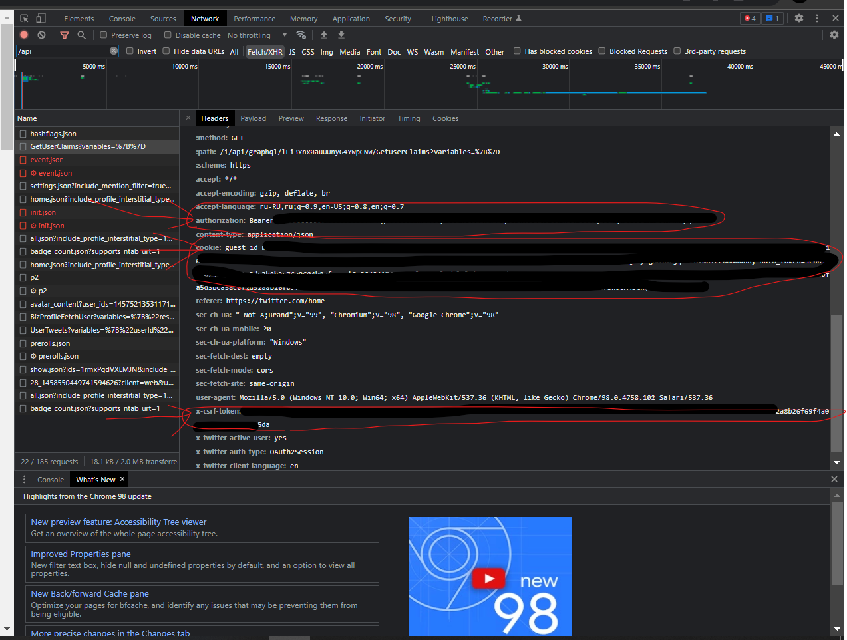This screenshot has width=847, height=640.
Task: Open the Accessibility Tree viewer link
Action: click(x=118, y=522)
